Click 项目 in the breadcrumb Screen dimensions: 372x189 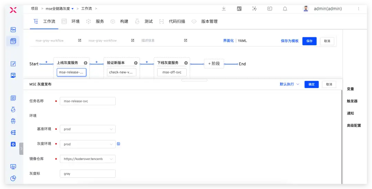click(34, 9)
